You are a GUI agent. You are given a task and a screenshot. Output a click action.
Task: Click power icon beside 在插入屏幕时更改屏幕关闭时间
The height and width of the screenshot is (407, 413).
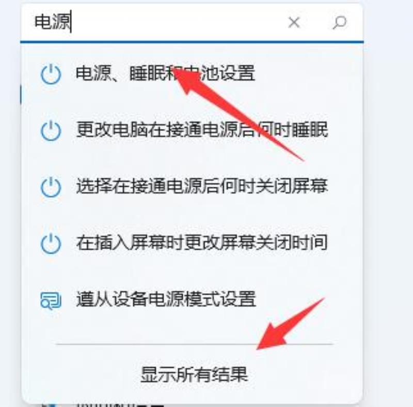[x=51, y=244]
